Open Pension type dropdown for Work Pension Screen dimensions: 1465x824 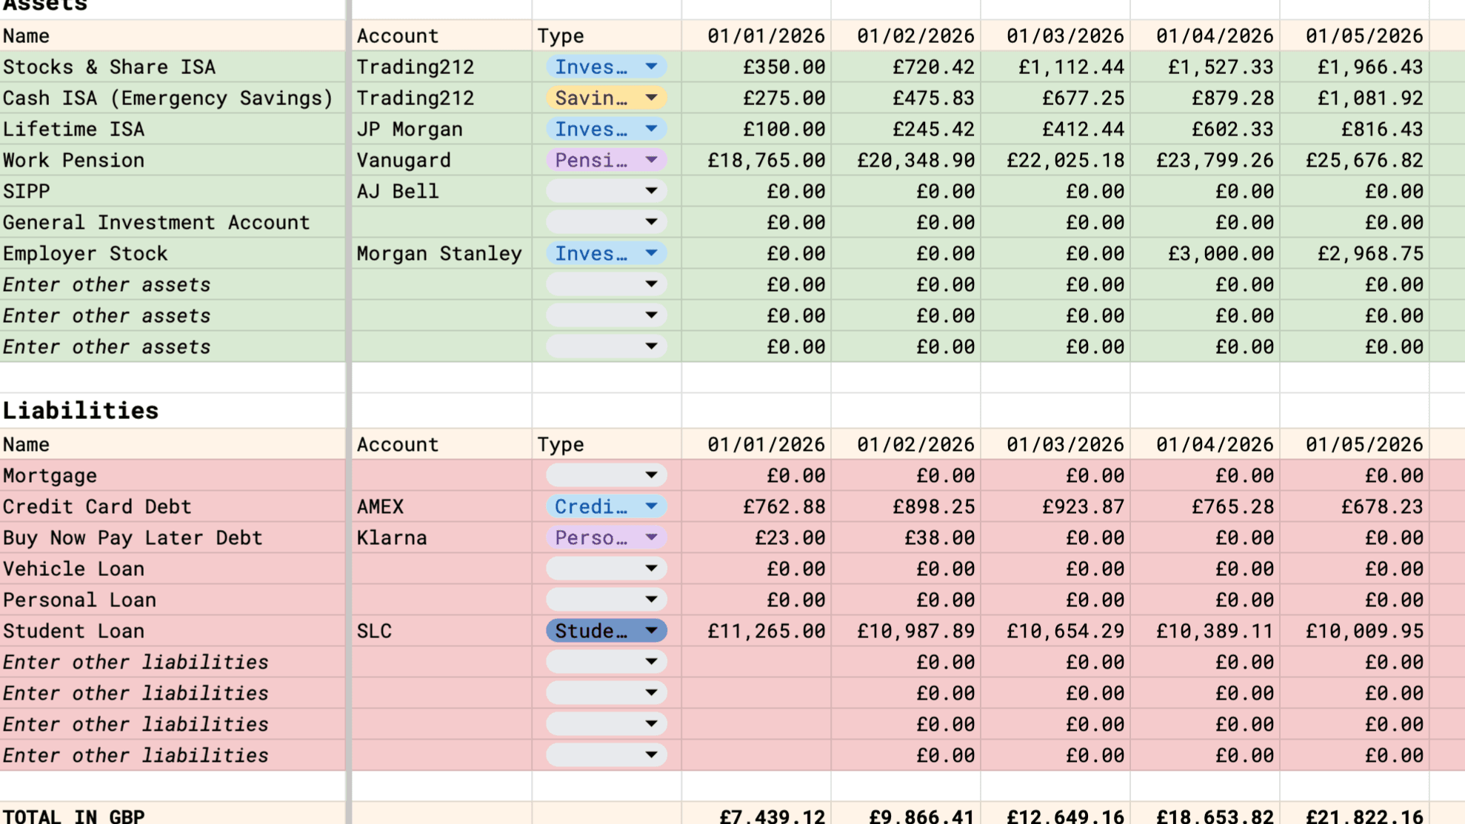click(x=607, y=160)
